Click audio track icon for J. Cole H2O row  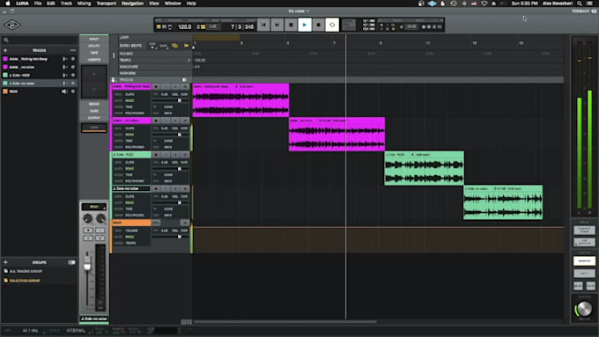(x=64, y=75)
